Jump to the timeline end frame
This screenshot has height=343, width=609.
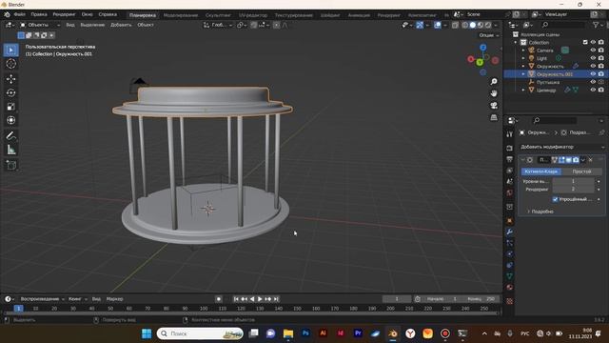[x=276, y=299]
